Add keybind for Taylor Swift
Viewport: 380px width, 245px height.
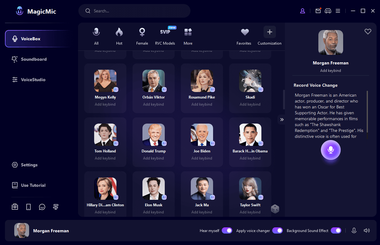click(x=250, y=212)
